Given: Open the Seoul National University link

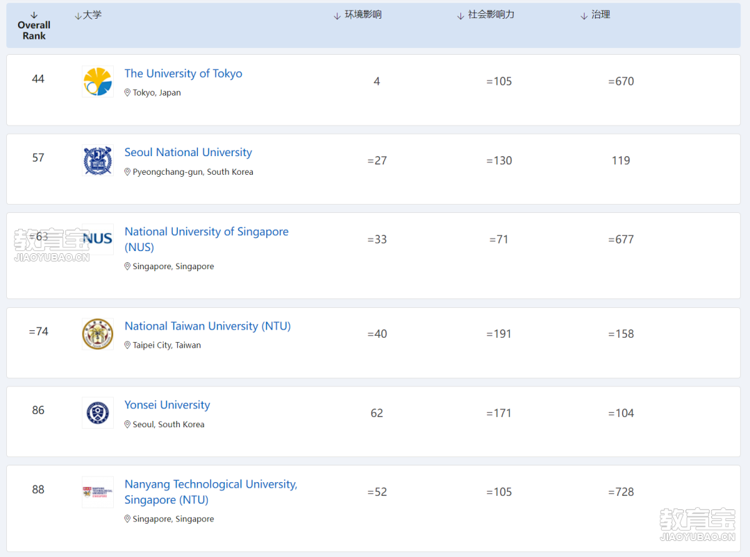Looking at the screenshot, I should point(188,153).
